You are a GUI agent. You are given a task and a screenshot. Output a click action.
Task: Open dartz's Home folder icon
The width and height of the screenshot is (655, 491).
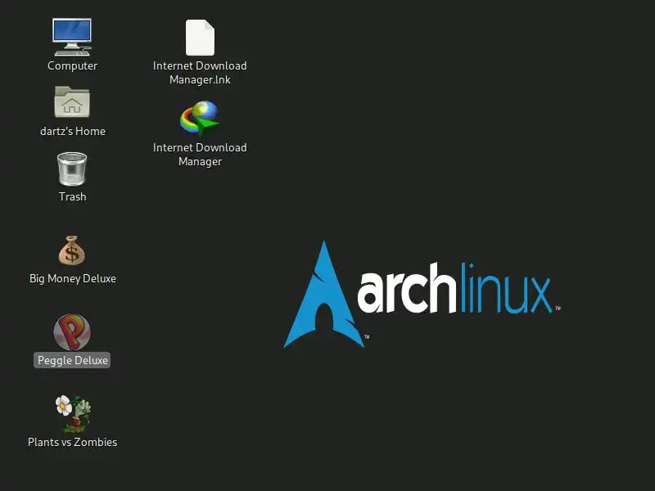click(72, 101)
